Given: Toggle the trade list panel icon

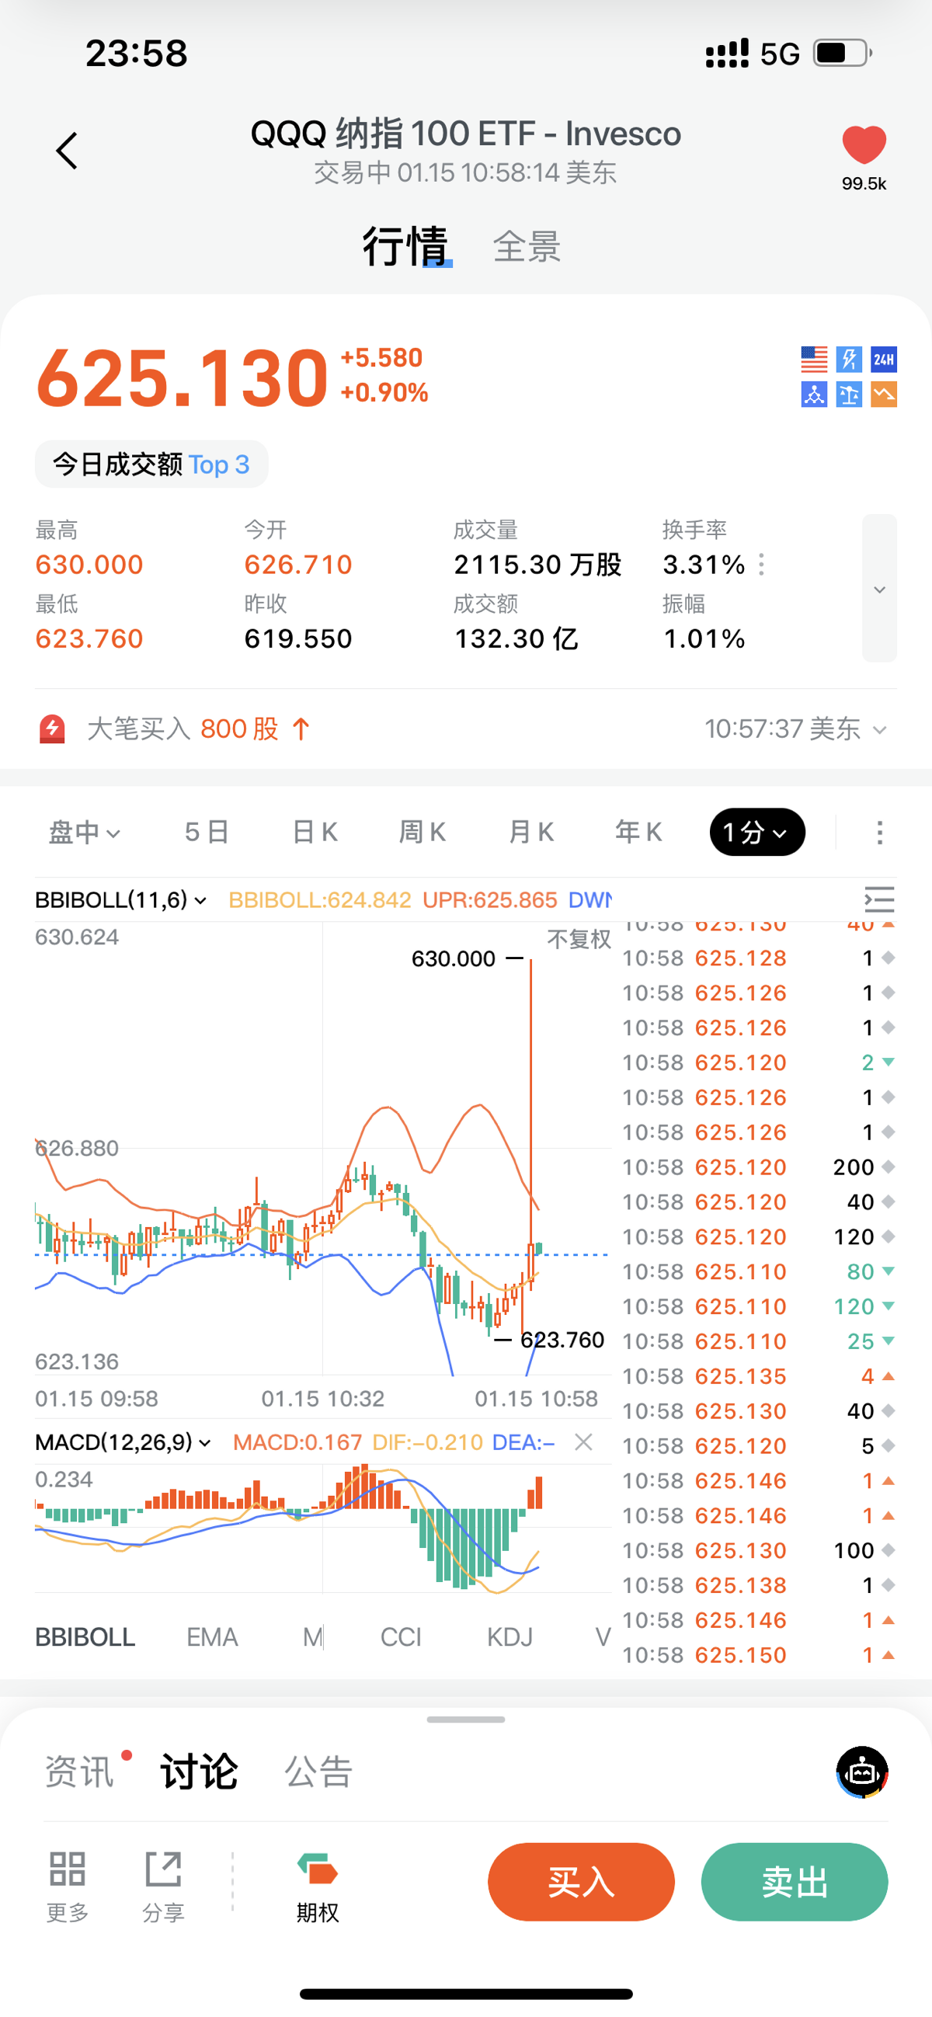Looking at the screenshot, I should (878, 899).
